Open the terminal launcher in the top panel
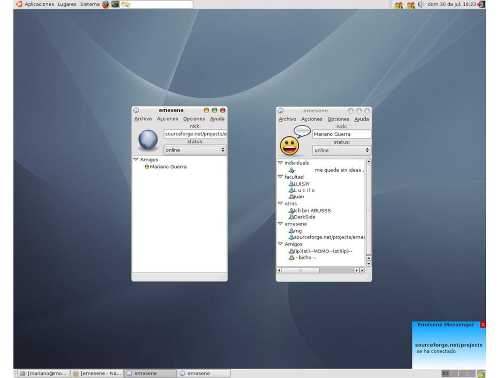Image resolution: width=504 pixels, height=378 pixels. click(115, 4)
